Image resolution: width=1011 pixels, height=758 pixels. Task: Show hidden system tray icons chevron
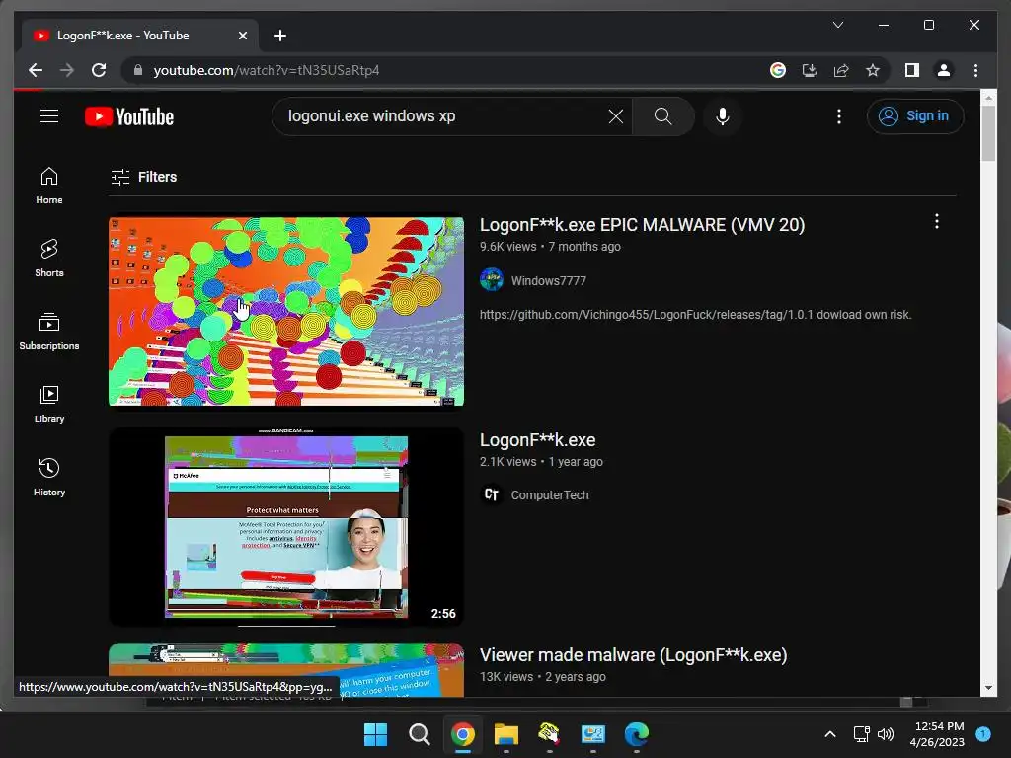[x=829, y=734]
